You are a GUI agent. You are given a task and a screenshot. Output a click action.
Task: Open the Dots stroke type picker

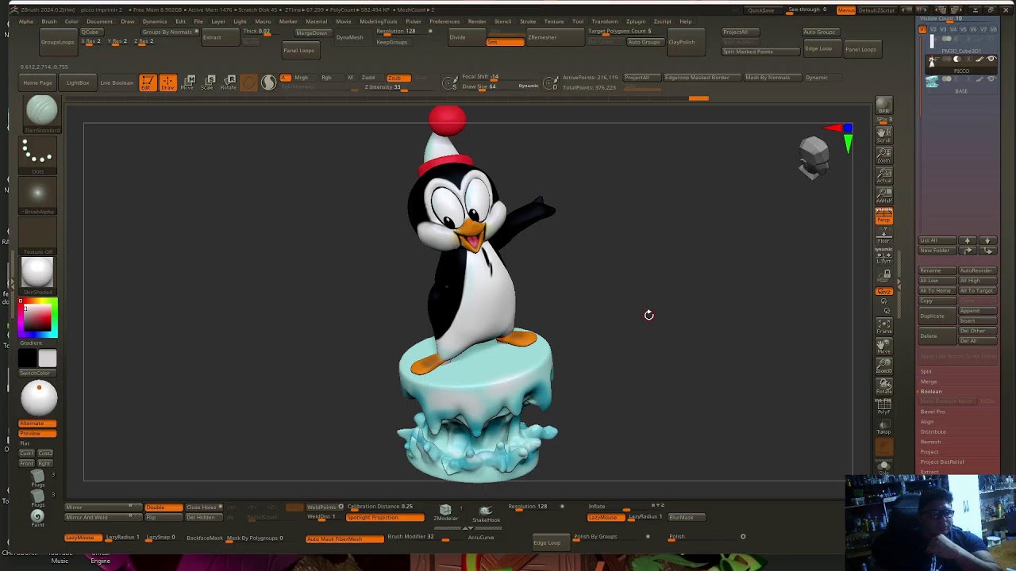pyautogui.click(x=37, y=155)
